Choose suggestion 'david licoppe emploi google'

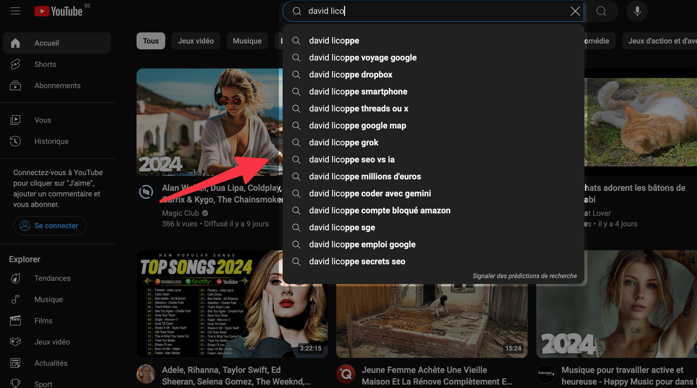(x=433, y=244)
